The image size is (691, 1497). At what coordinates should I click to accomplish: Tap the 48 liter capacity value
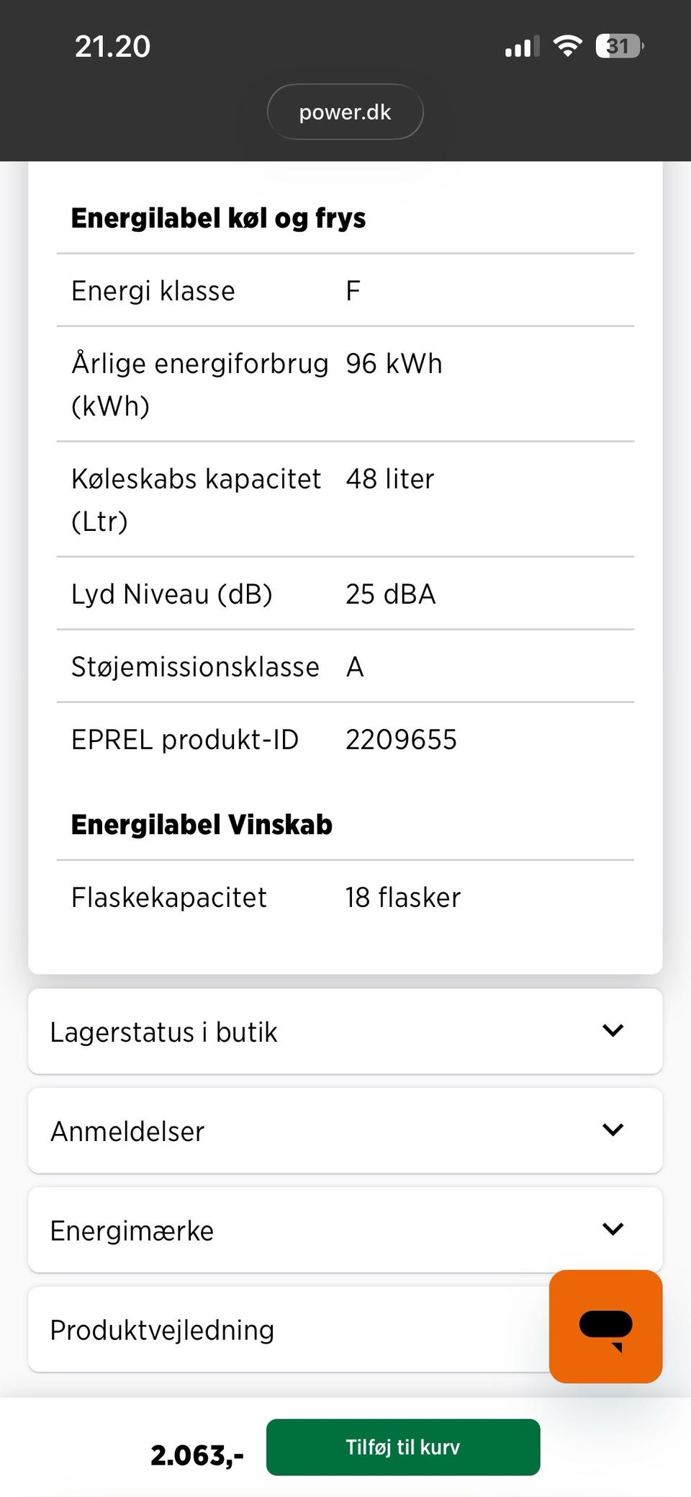click(389, 479)
